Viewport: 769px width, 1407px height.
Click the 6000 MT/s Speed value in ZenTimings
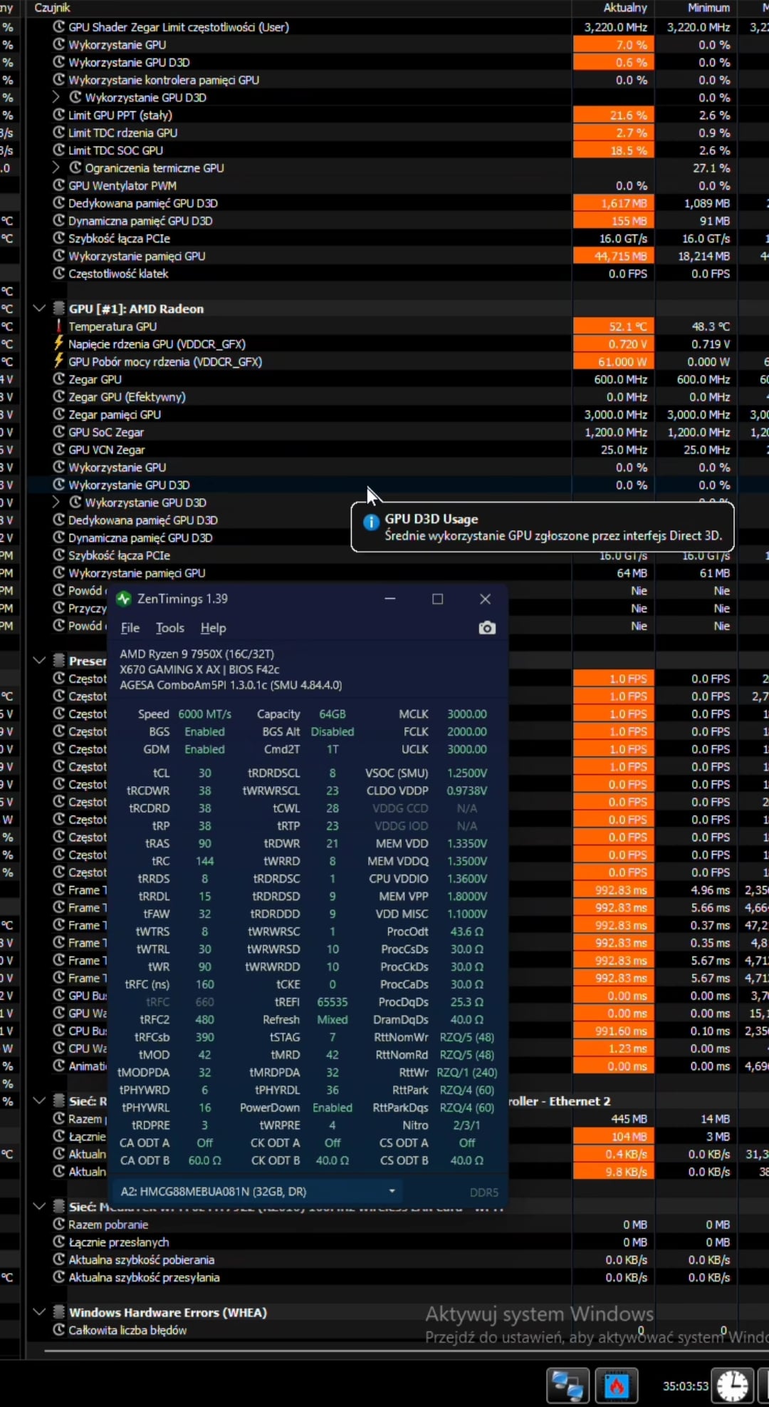tap(205, 714)
